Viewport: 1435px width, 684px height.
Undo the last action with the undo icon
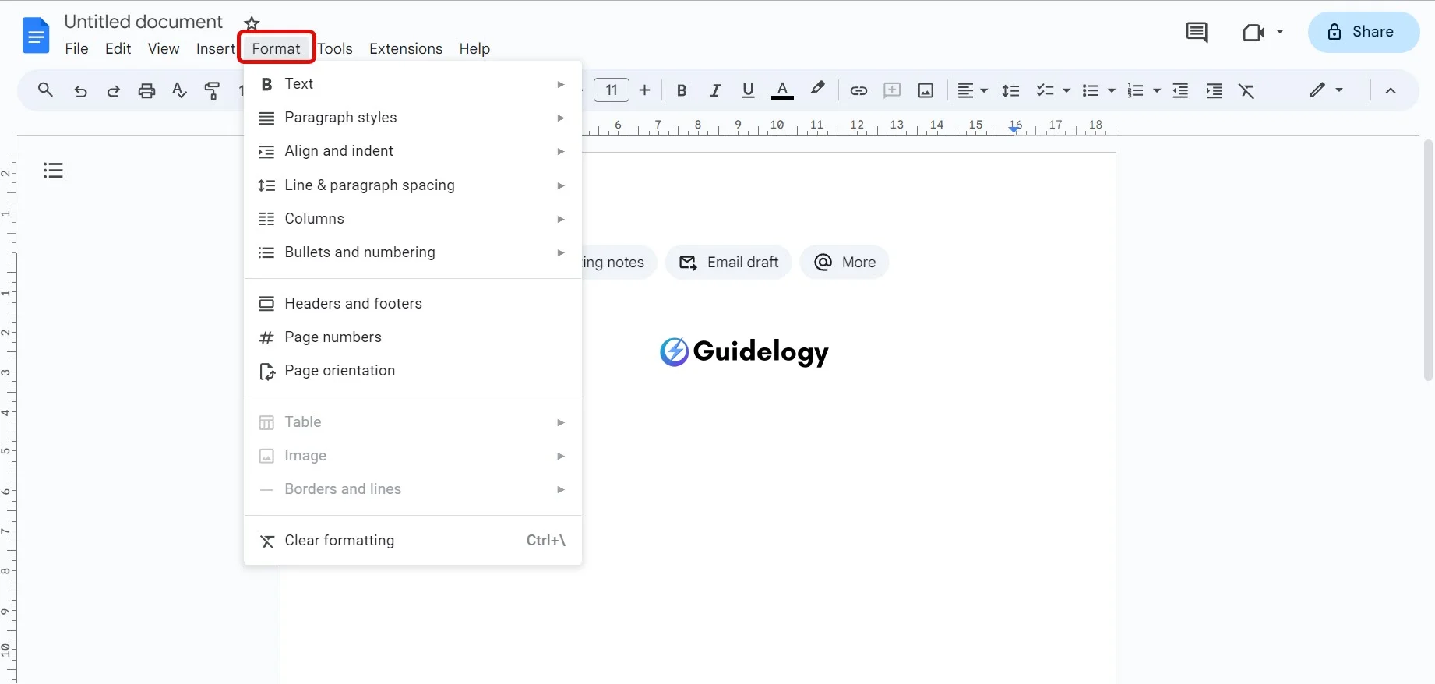80,90
